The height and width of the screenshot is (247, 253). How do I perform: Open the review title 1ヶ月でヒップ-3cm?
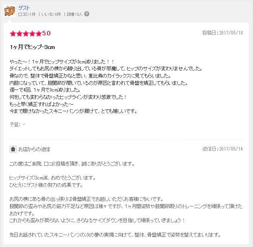32,47
